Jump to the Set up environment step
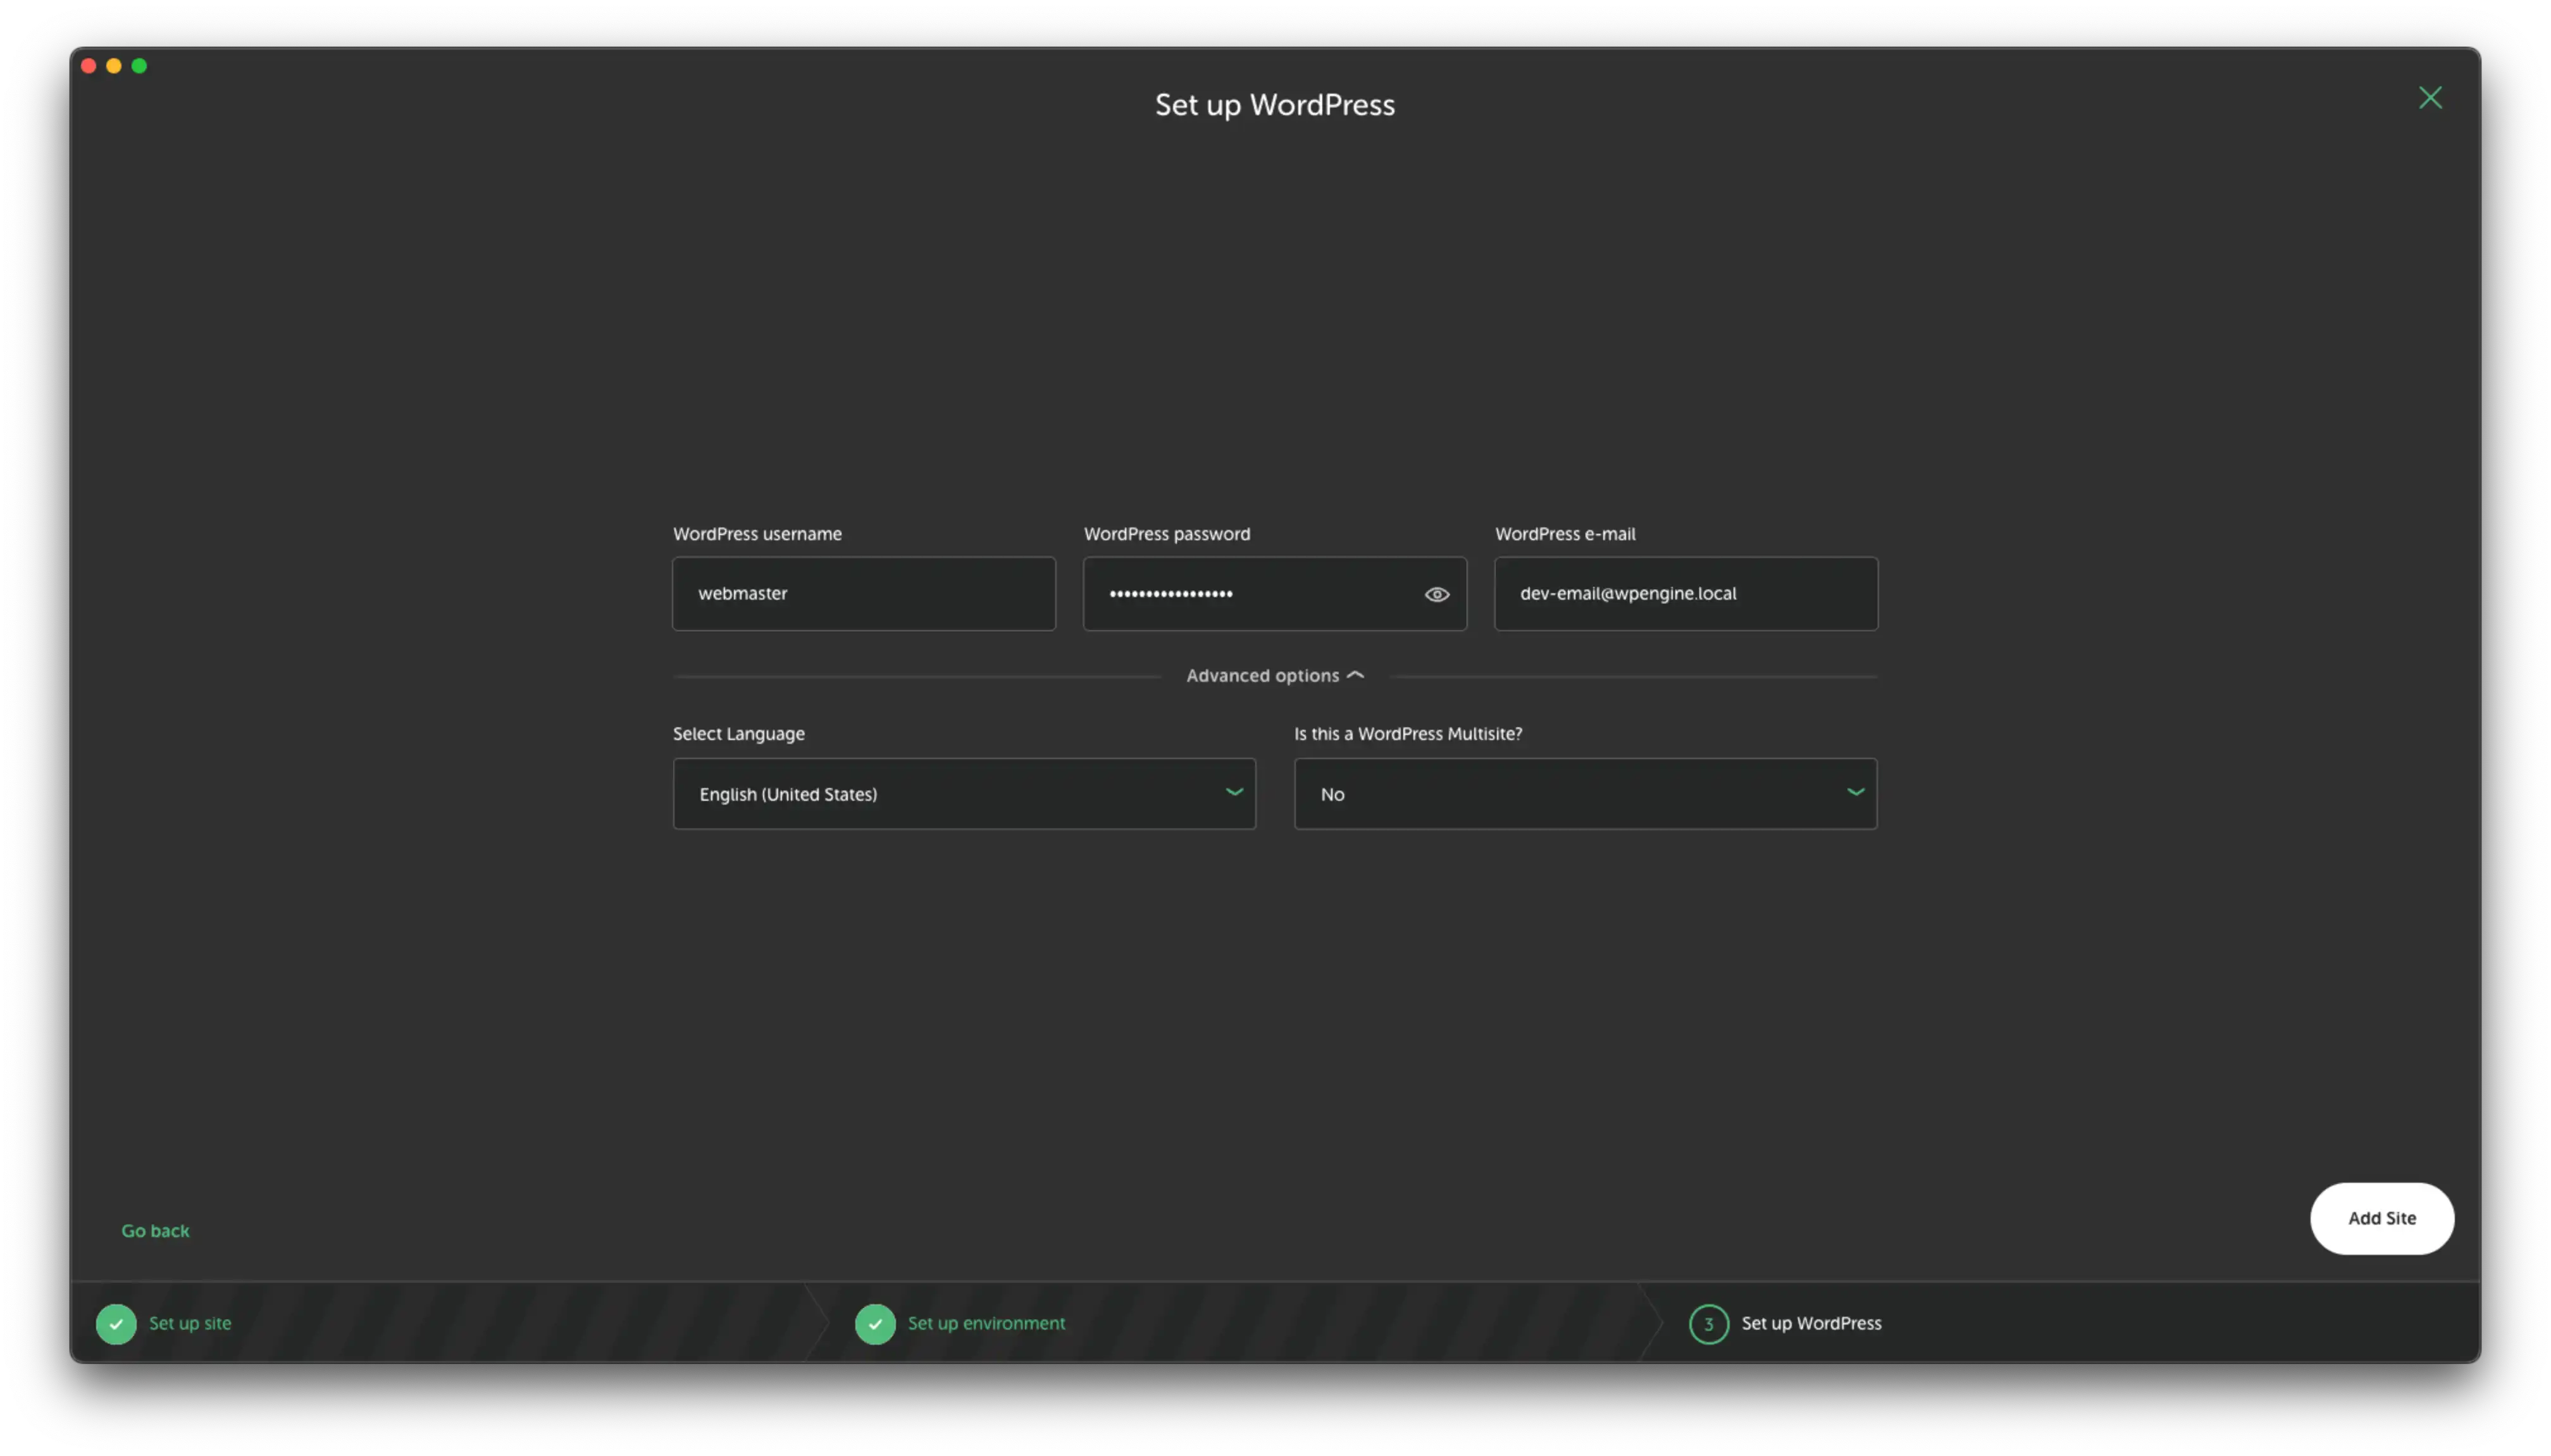Image resolution: width=2551 pixels, height=1456 pixels. point(986,1323)
